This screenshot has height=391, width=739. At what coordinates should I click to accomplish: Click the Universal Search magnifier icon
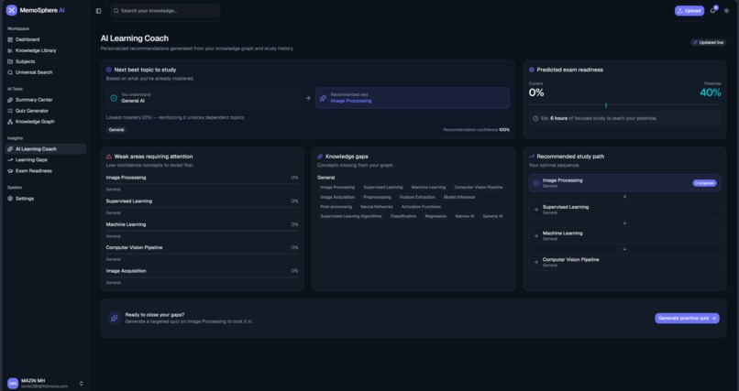[10, 72]
